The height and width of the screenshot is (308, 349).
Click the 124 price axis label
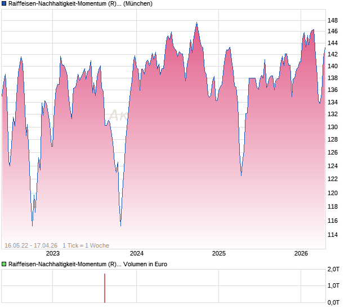pos(333,166)
